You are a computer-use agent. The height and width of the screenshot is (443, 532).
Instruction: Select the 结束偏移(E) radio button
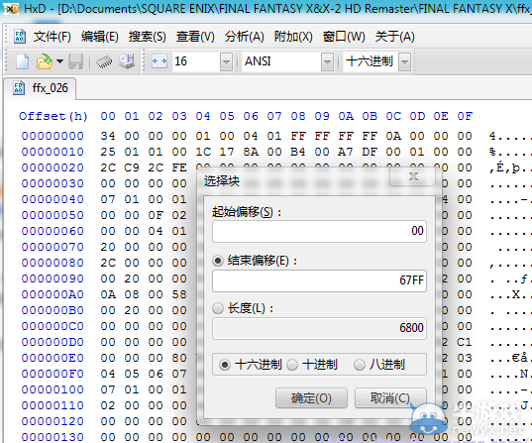click(x=218, y=261)
